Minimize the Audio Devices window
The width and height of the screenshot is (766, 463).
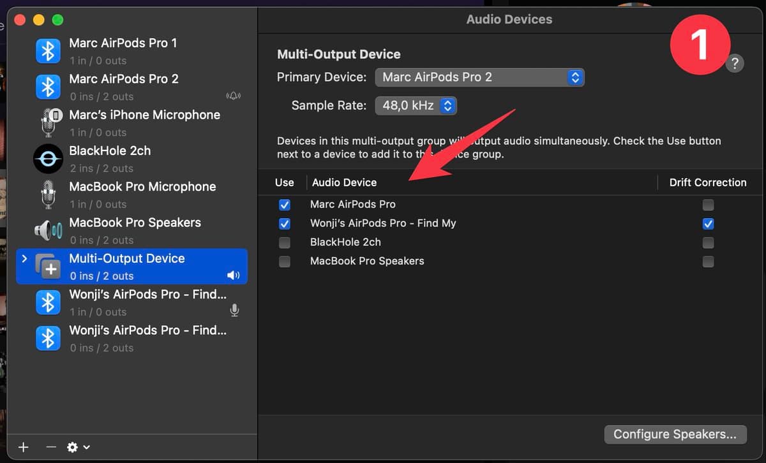[38, 20]
